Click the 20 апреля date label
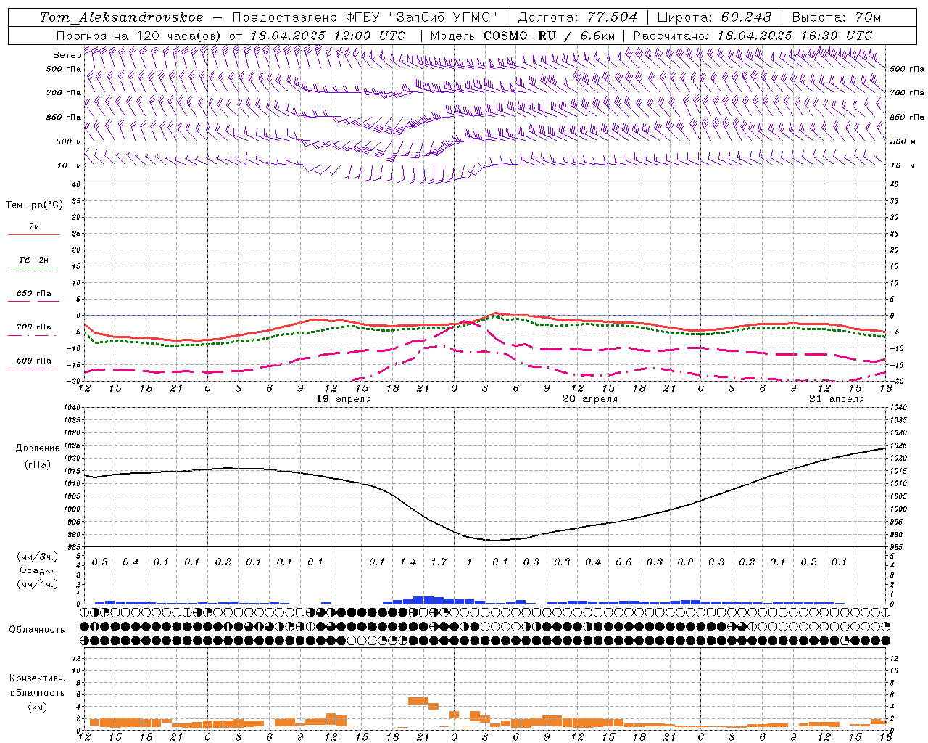Image resolution: width=928 pixels, height=743 pixels. [590, 399]
